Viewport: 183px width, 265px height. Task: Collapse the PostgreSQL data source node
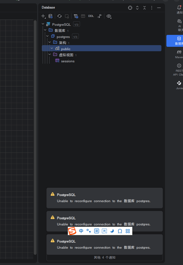(x=43, y=24)
